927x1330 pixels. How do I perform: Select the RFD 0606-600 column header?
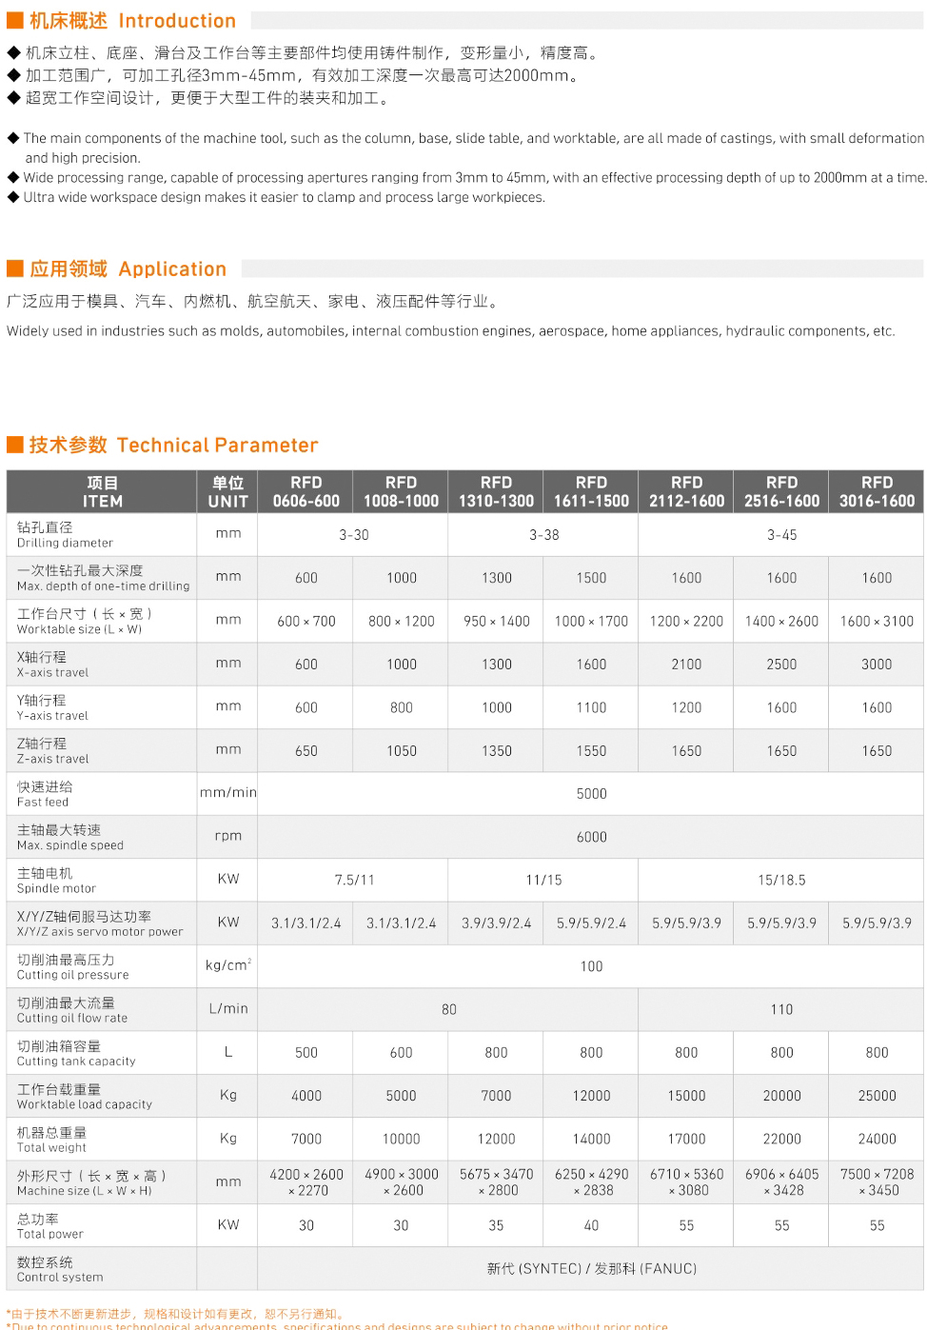pyautogui.click(x=305, y=490)
